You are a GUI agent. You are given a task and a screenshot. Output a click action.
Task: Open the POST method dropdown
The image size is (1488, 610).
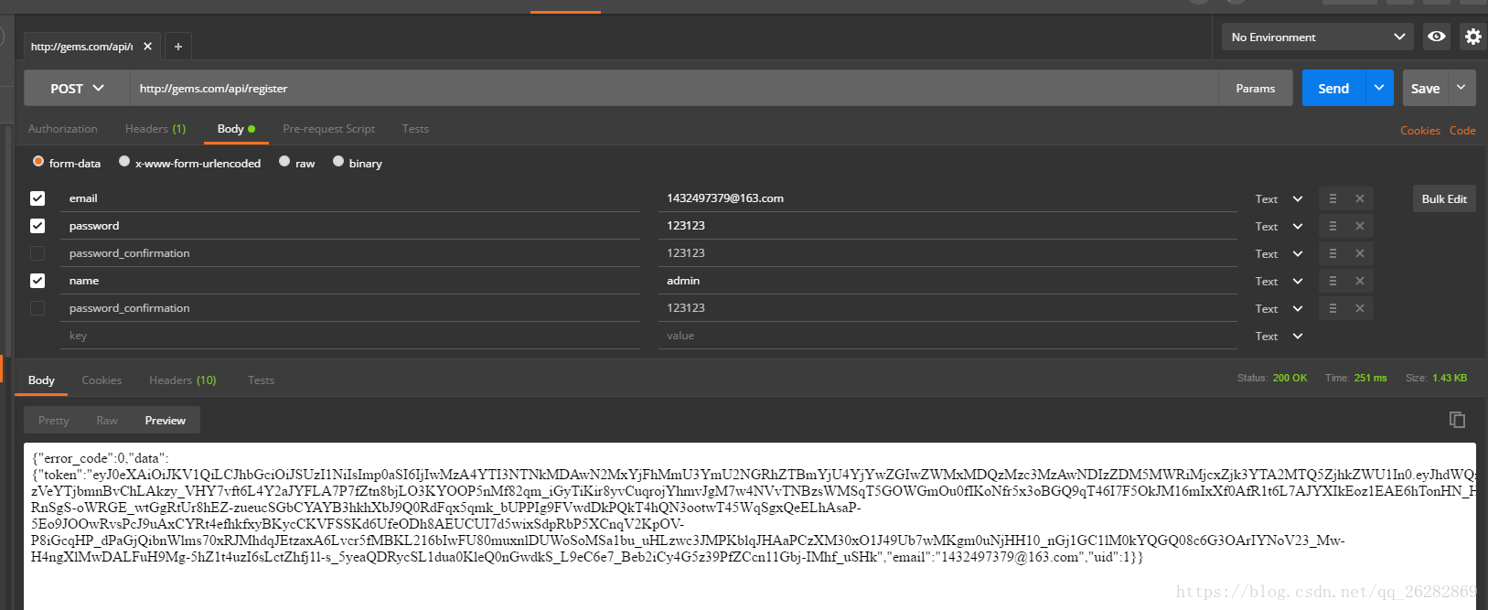point(77,89)
